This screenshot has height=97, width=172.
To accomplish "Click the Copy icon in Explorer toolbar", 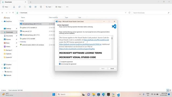I will (x=19, y=7).
